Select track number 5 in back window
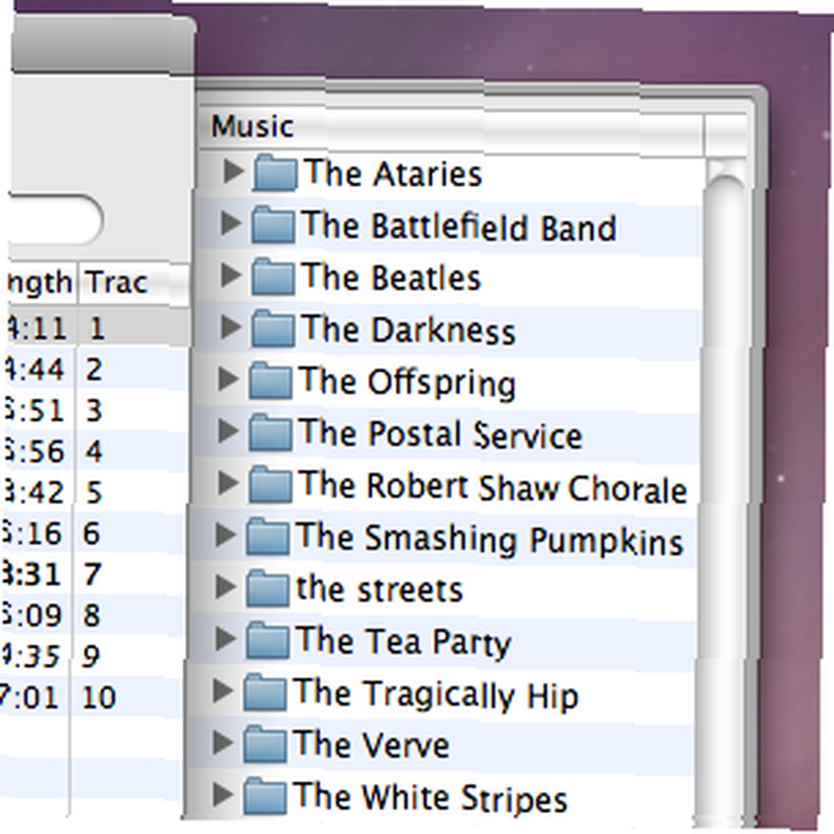The width and height of the screenshot is (834, 834). tap(93, 493)
